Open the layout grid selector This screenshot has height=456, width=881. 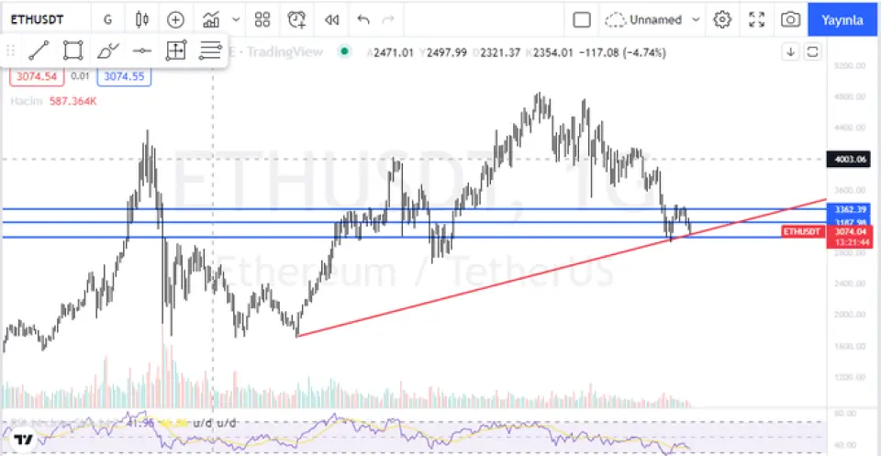pos(262,19)
